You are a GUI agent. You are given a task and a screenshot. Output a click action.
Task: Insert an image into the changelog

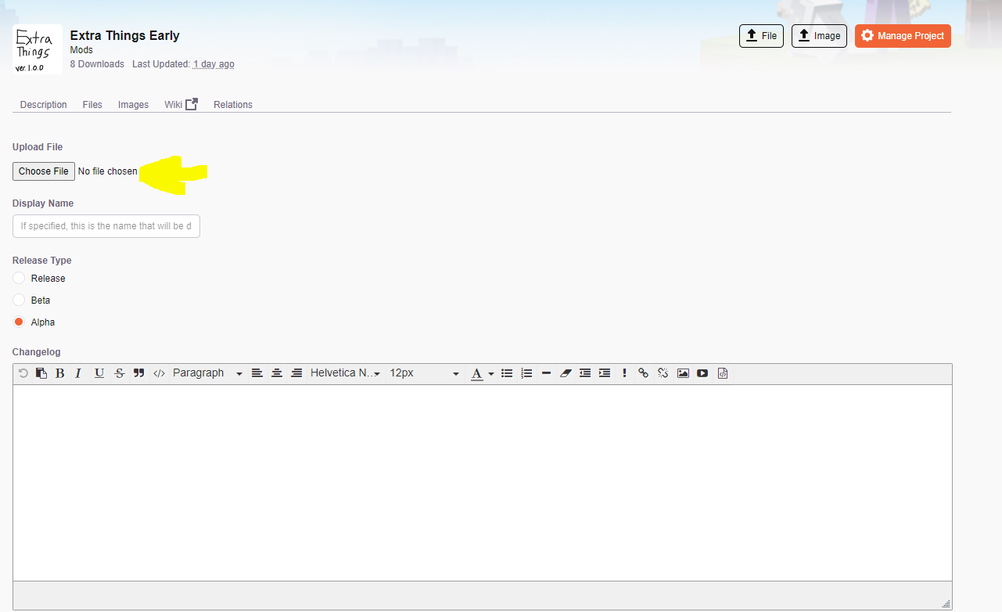[x=683, y=373]
